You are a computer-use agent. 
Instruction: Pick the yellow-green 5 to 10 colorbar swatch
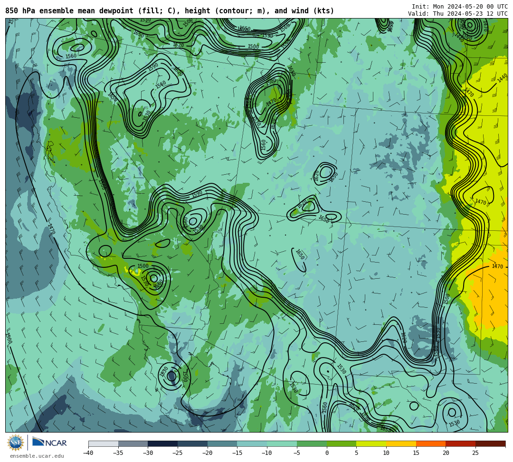(371, 443)
